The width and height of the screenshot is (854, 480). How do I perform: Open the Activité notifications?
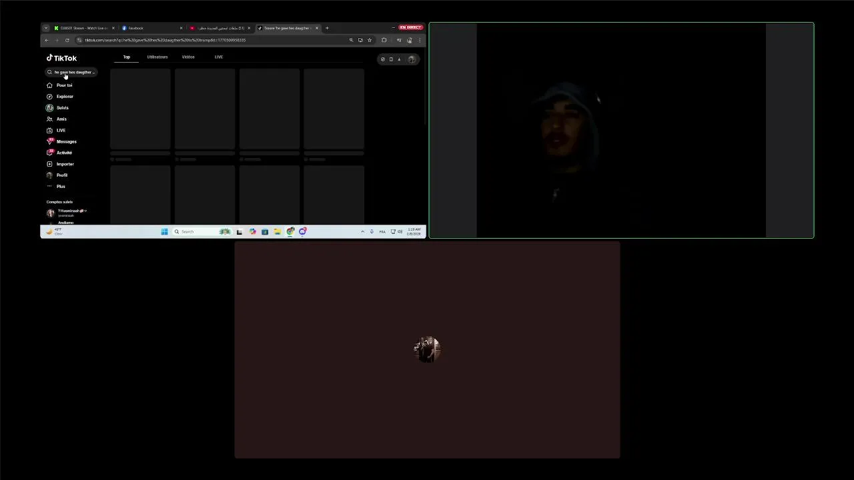point(59,153)
